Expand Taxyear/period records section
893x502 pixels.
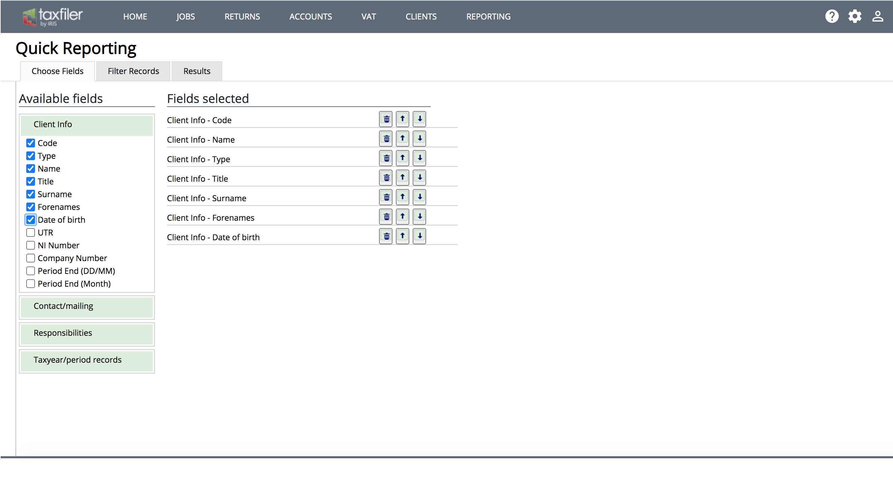(x=87, y=360)
